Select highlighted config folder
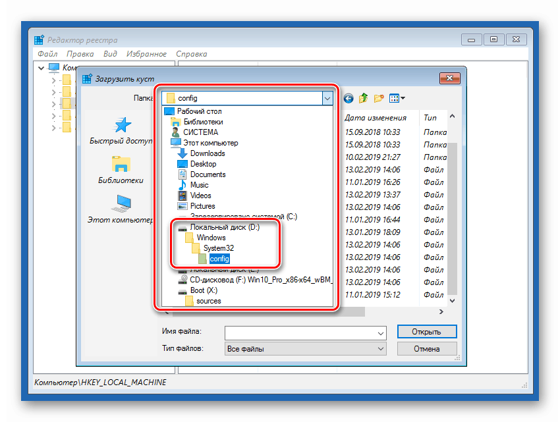560x422 pixels. pyautogui.click(x=219, y=259)
